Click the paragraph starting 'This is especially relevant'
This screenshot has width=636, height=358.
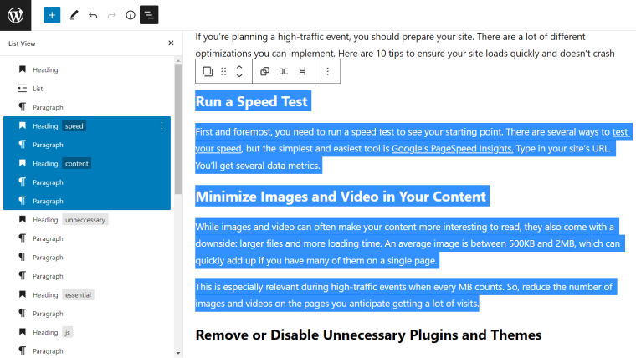[x=405, y=295]
